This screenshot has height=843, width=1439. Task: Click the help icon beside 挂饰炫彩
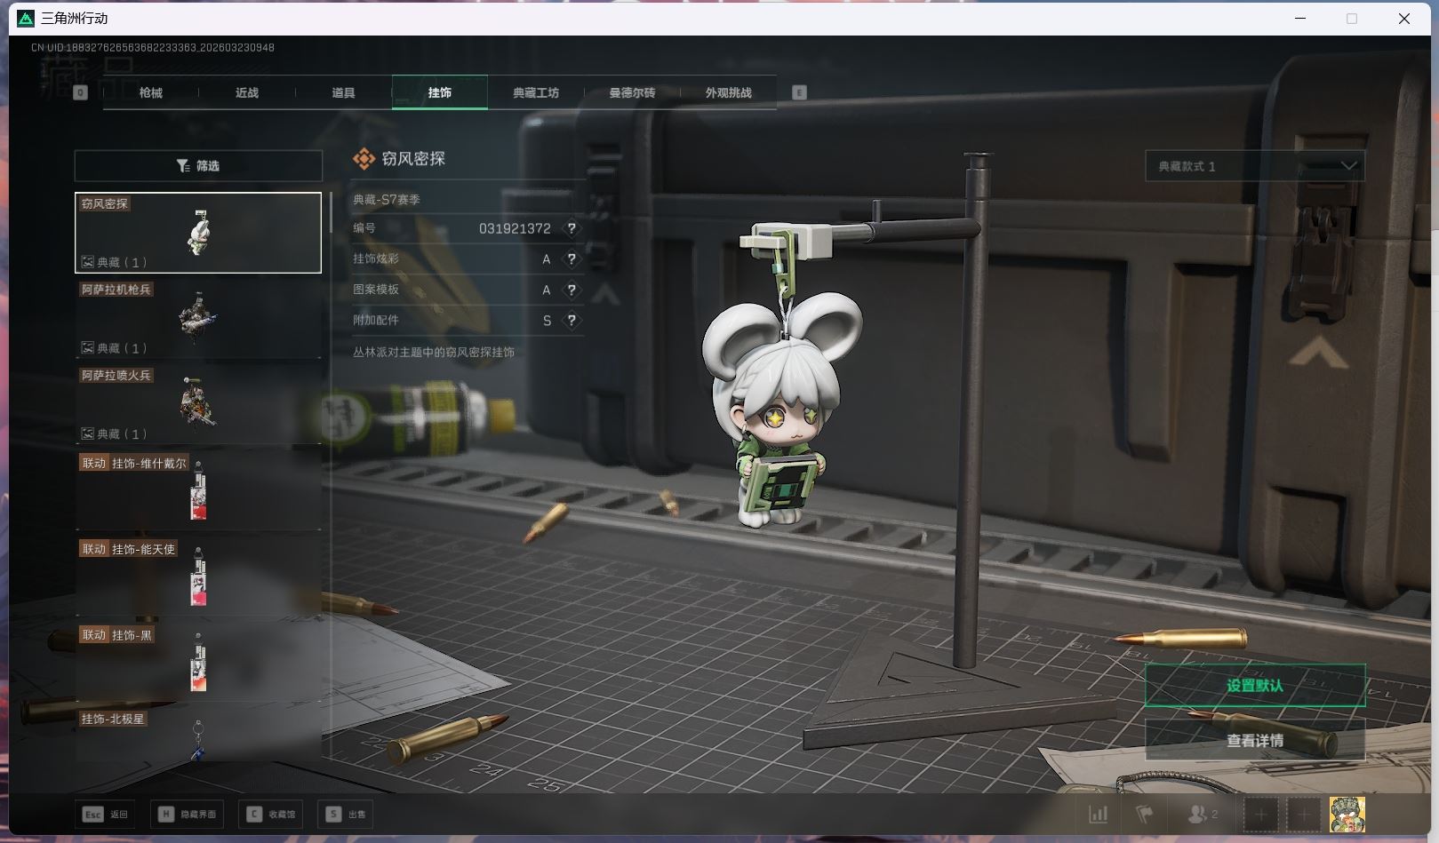point(572,259)
